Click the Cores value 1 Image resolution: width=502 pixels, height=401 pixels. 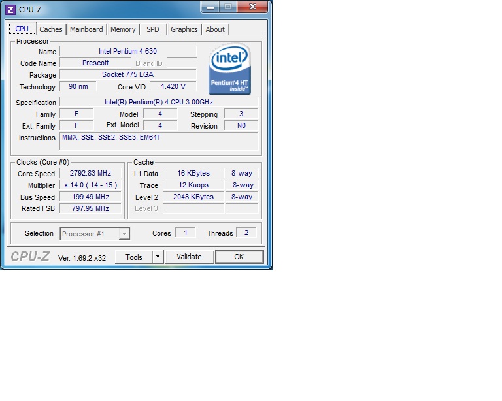click(186, 233)
